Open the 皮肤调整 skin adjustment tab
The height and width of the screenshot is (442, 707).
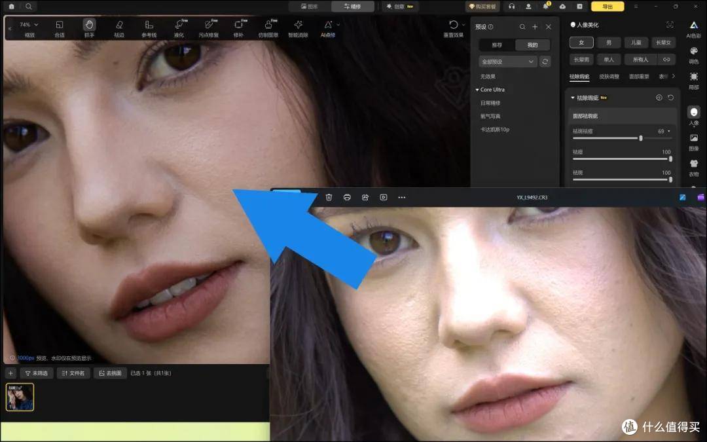609,77
